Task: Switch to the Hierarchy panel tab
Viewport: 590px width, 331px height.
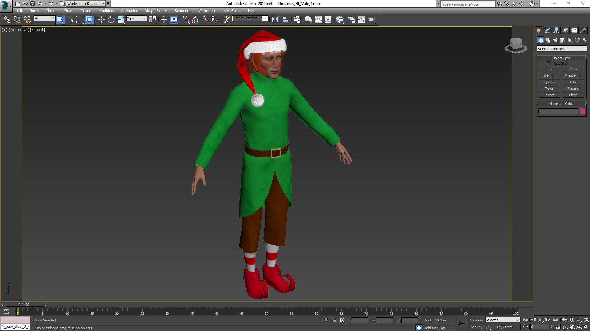Action: 556,30
